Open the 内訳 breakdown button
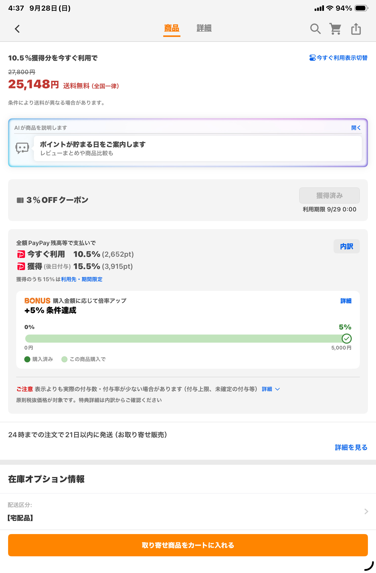The width and height of the screenshot is (376, 573). 346,246
